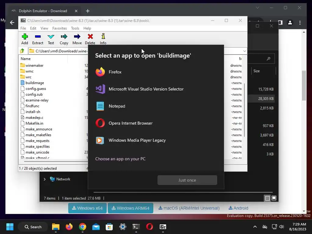Image resolution: width=312 pixels, height=234 pixels.
Task: Click the red Delete icon
Action: (x=90, y=39)
